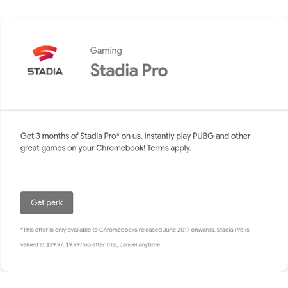Image resolution: width=288 pixels, height=288 pixels.
Task: Click '*This offer is only available' in the footnote
Action: 56,230
